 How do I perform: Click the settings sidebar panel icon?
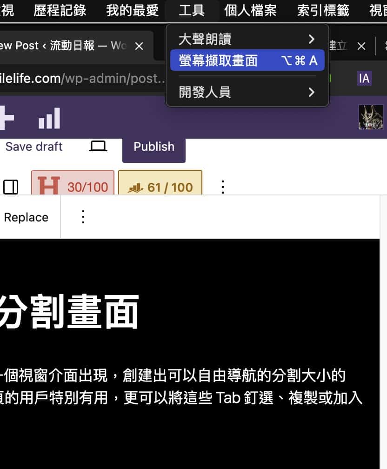11,187
